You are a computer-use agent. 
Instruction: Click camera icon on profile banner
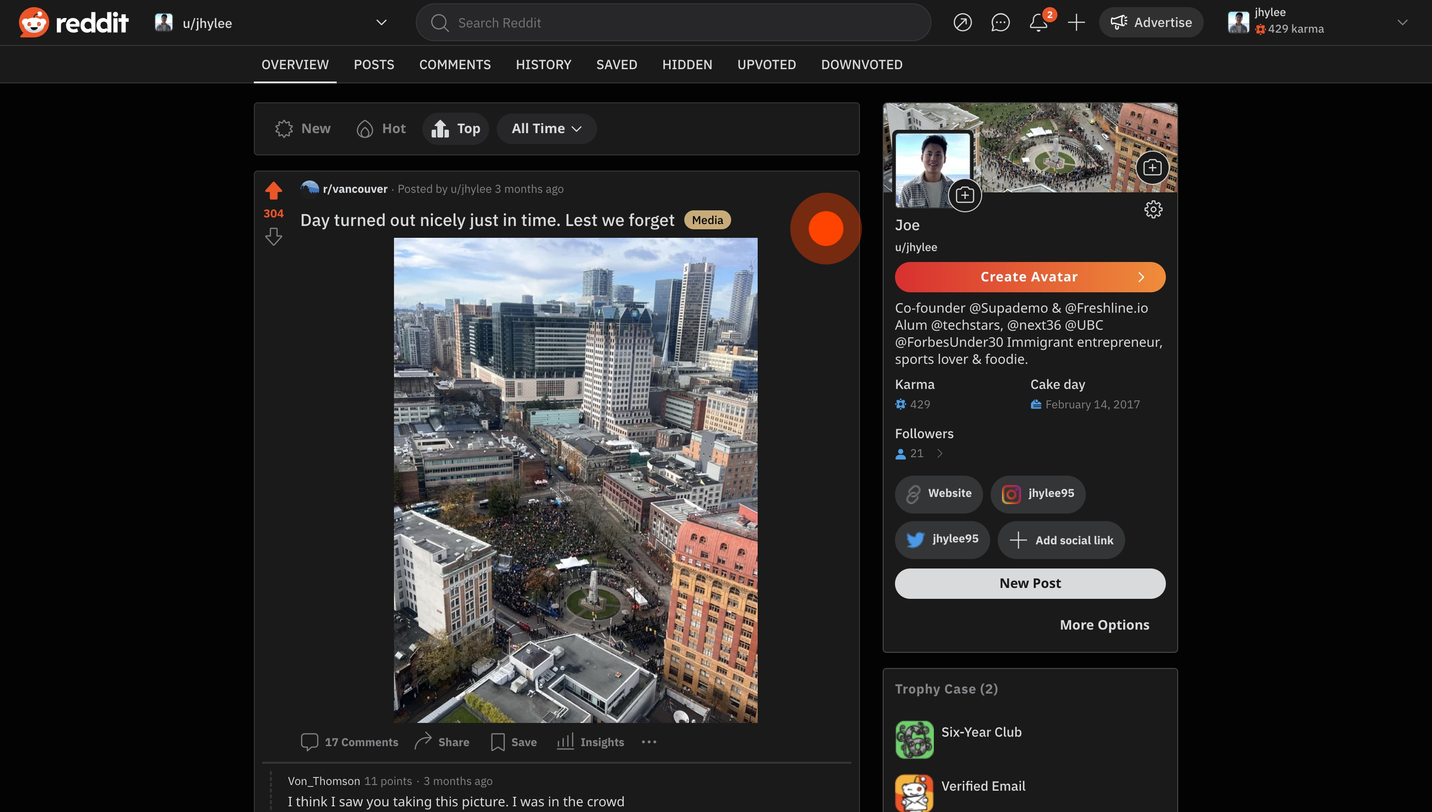pos(1152,167)
